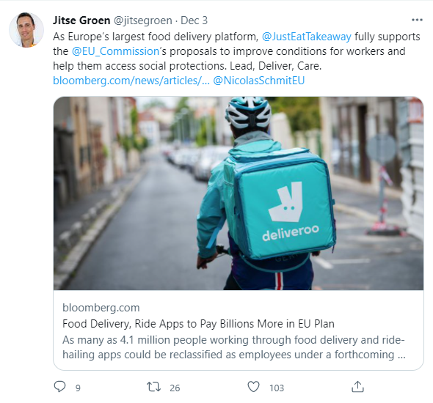
Task: Visit the @JustEatTakeaway mention
Action: [306, 37]
